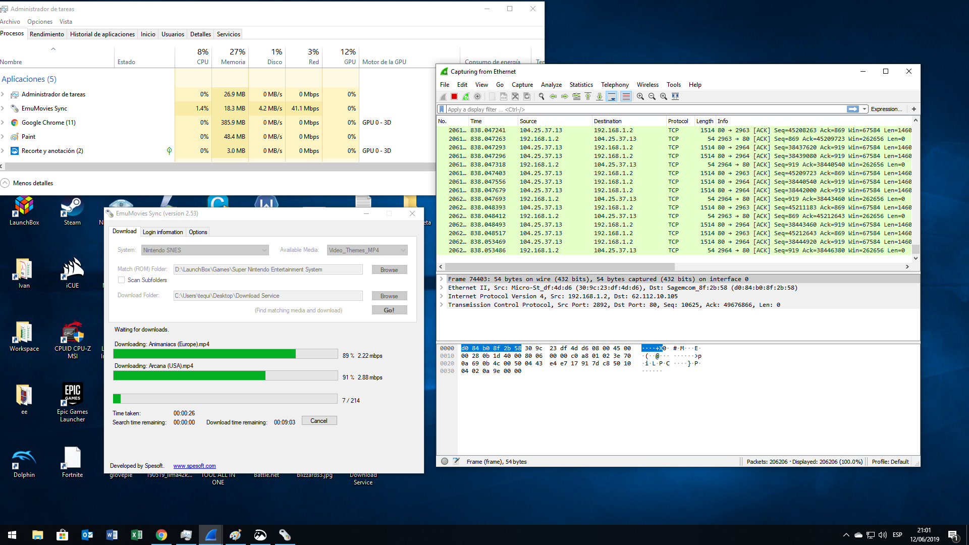
Task: Switch to Rendimiento tab in Task Manager
Action: 47,34
